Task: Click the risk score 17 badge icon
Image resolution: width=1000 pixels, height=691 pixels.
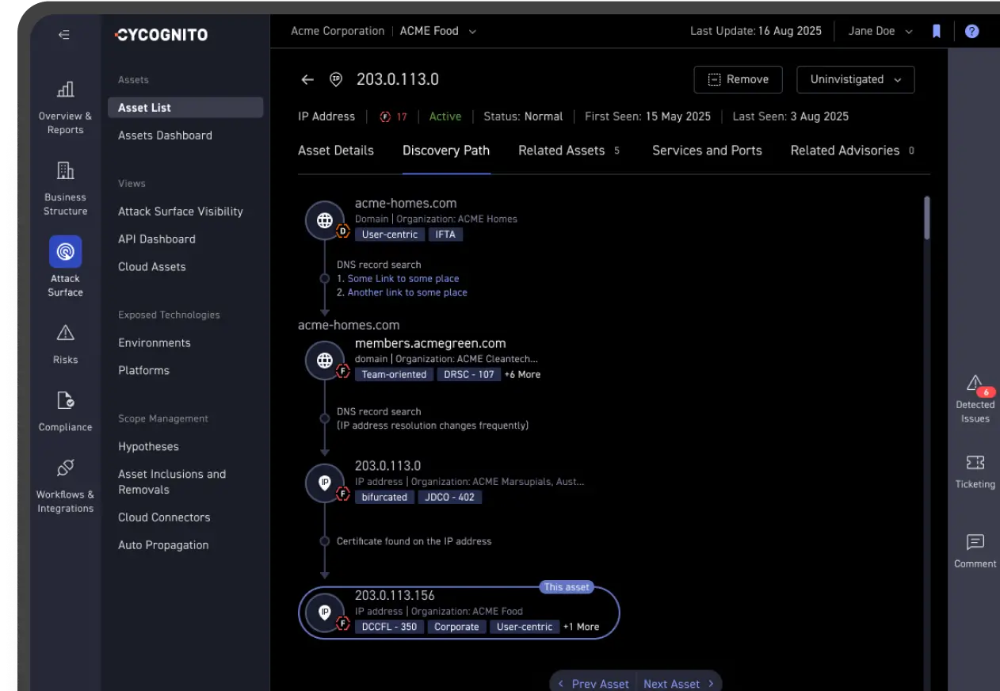Action: [x=385, y=116]
